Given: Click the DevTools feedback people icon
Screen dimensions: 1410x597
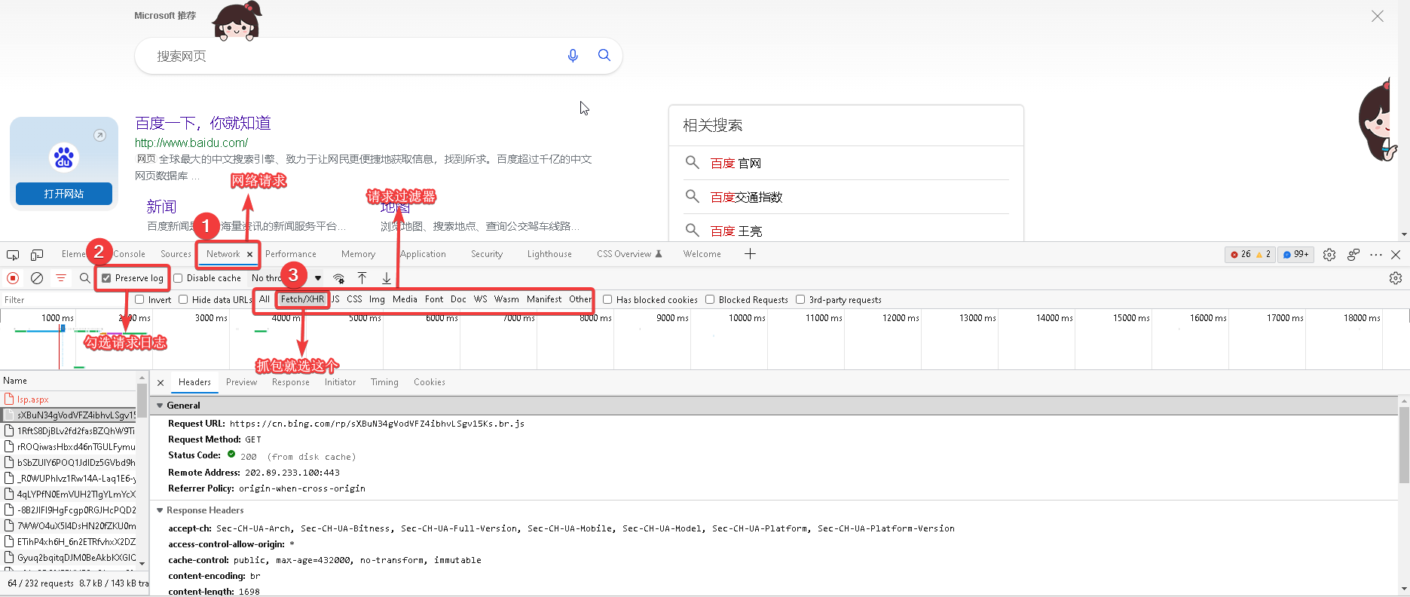Looking at the screenshot, I should (1353, 255).
